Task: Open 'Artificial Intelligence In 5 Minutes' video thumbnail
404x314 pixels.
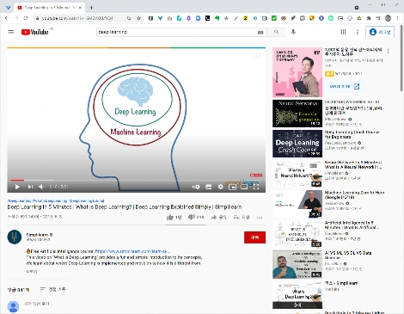Action: tap(297, 234)
